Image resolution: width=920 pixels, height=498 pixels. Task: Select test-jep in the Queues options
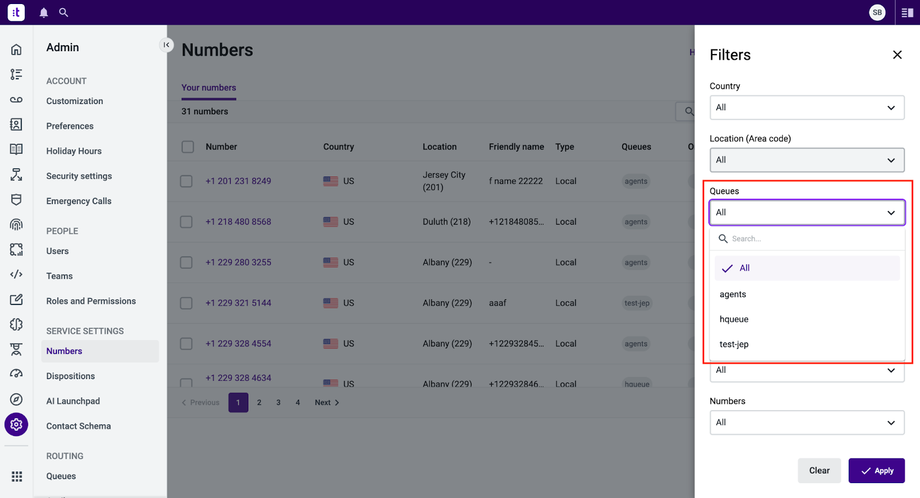tap(807, 344)
